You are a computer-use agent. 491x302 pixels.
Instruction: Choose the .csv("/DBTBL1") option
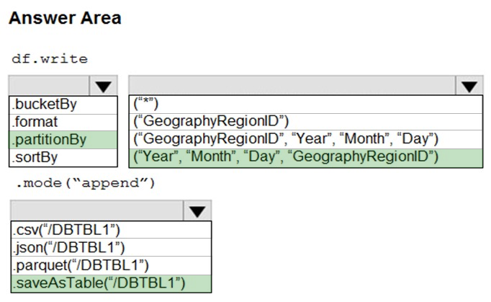coord(111,230)
